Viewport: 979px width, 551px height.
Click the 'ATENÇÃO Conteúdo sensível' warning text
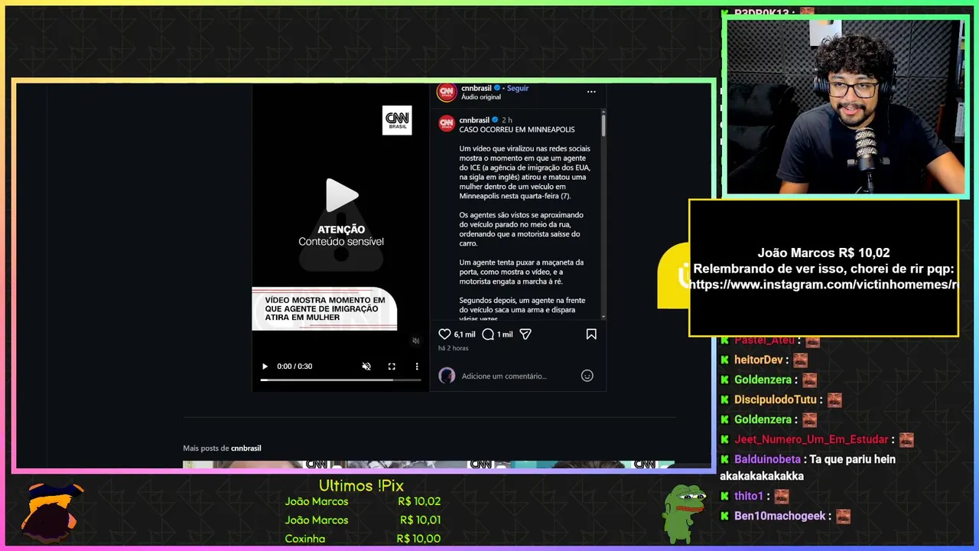tap(341, 236)
